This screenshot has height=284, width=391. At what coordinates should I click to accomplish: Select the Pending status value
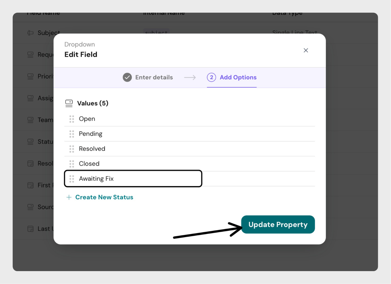coord(91,134)
